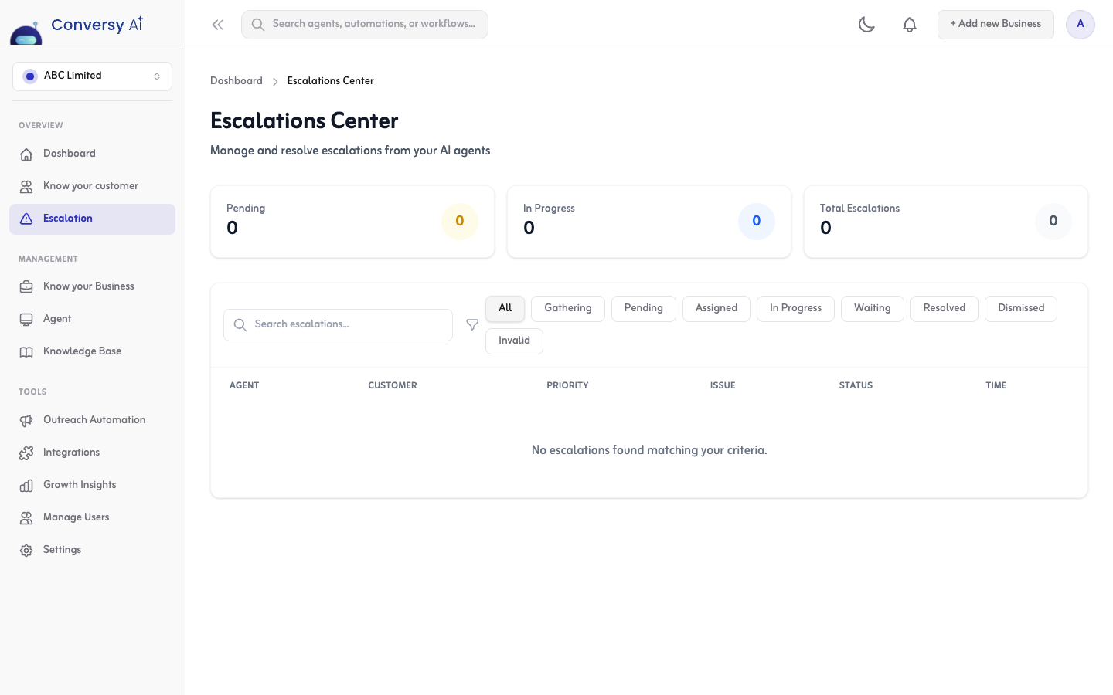
Task: Collapse the sidebar with double-chevron icon
Action: click(218, 25)
